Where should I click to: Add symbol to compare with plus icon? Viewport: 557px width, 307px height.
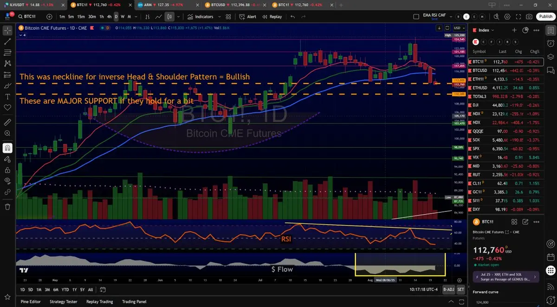point(49,17)
